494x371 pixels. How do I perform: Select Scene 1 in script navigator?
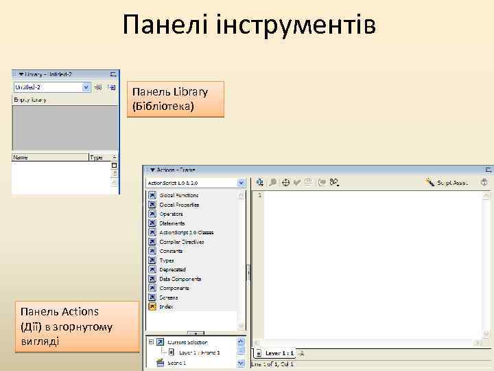tap(176, 363)
